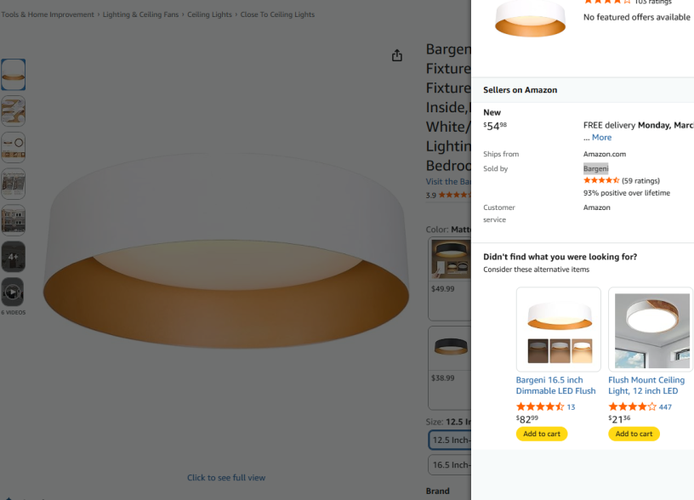Click the seller's star rating (59 ratings)
Image resolution: width=694 pixels, height=500 pixels.
click(x=601, y=181)
